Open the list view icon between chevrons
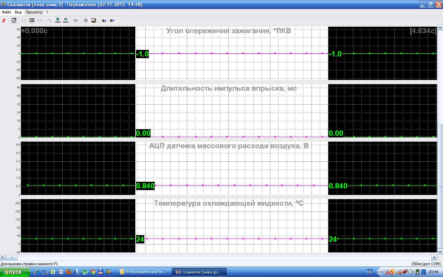This screenshot has height=277, width=443. 32,20
